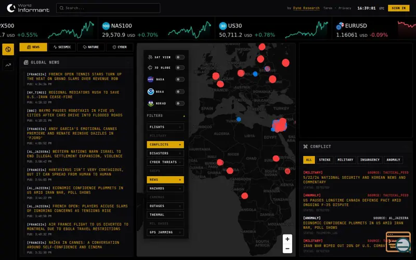Click the SIGN IN button
Image resolution: width=416 pixels, height=260 pixels.
[398, 8]
